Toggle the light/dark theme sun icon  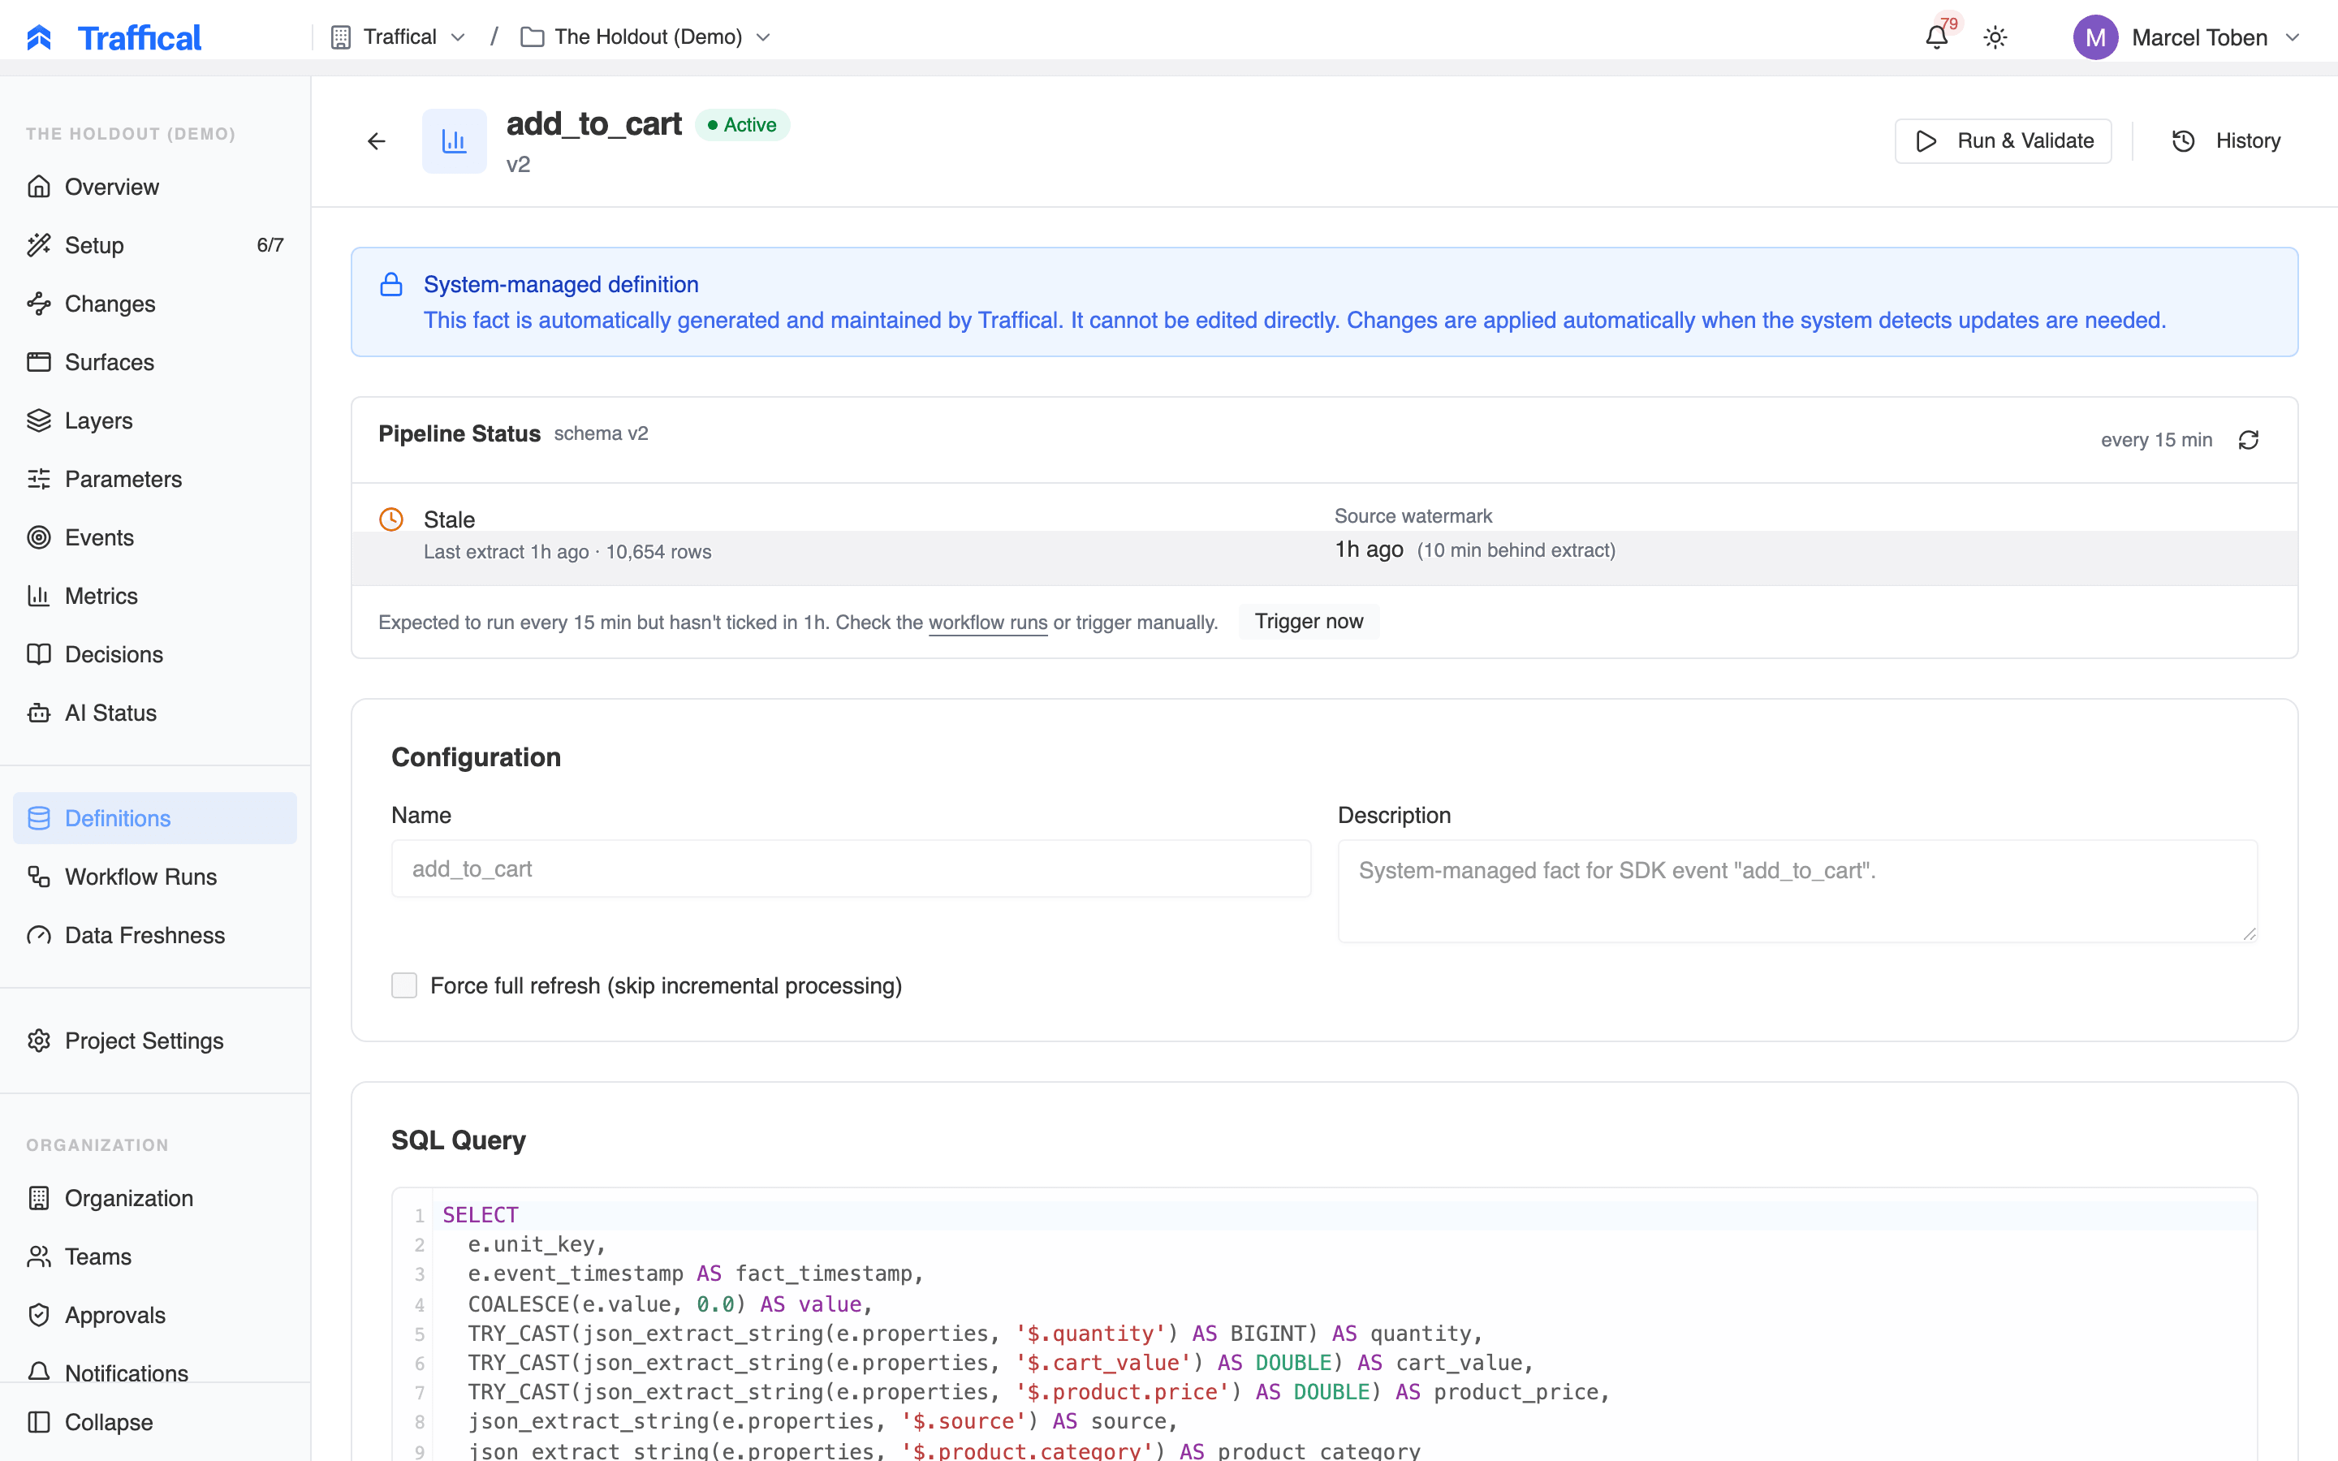pos(1995,37)
